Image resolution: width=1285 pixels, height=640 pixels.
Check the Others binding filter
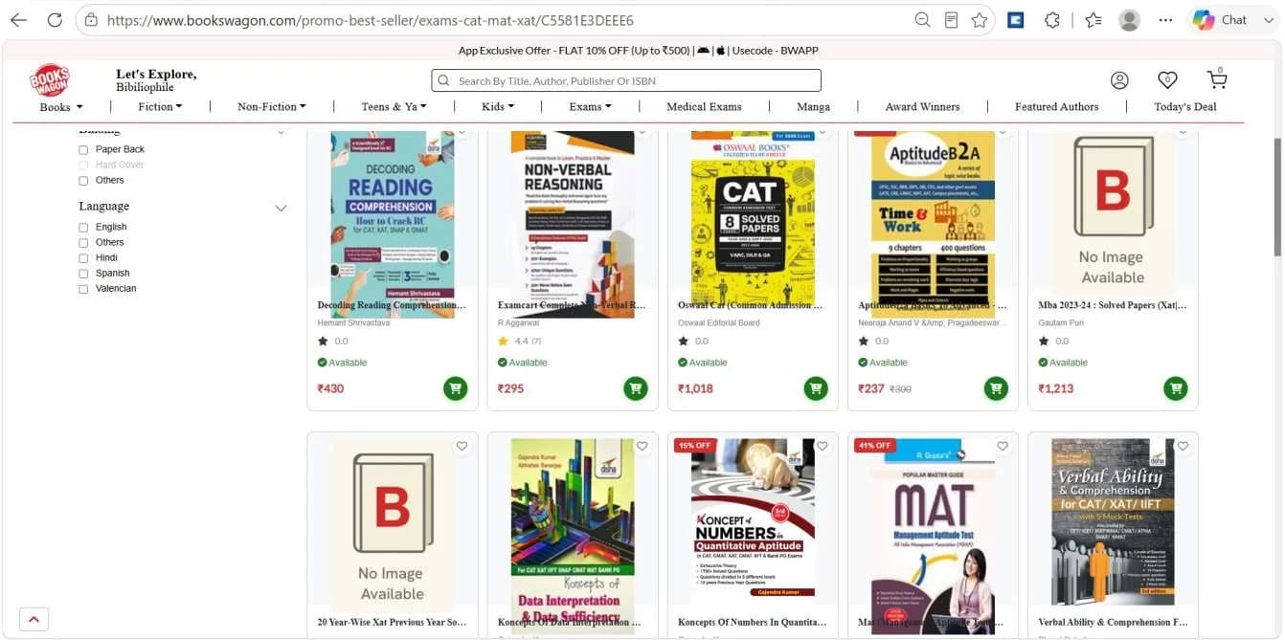[83, 181]
